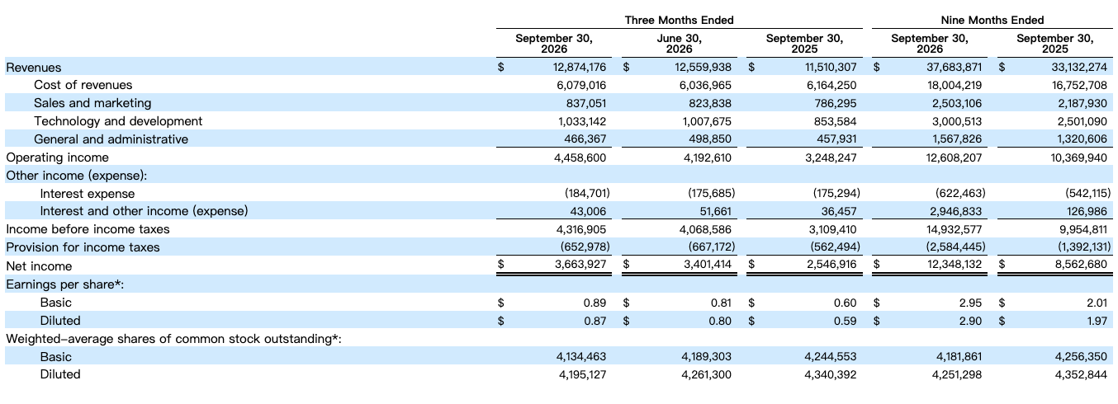Select Diluted earnings per share value 1.97
The width and height of the screenshot is (1118, 404).
pos(1096,321)
